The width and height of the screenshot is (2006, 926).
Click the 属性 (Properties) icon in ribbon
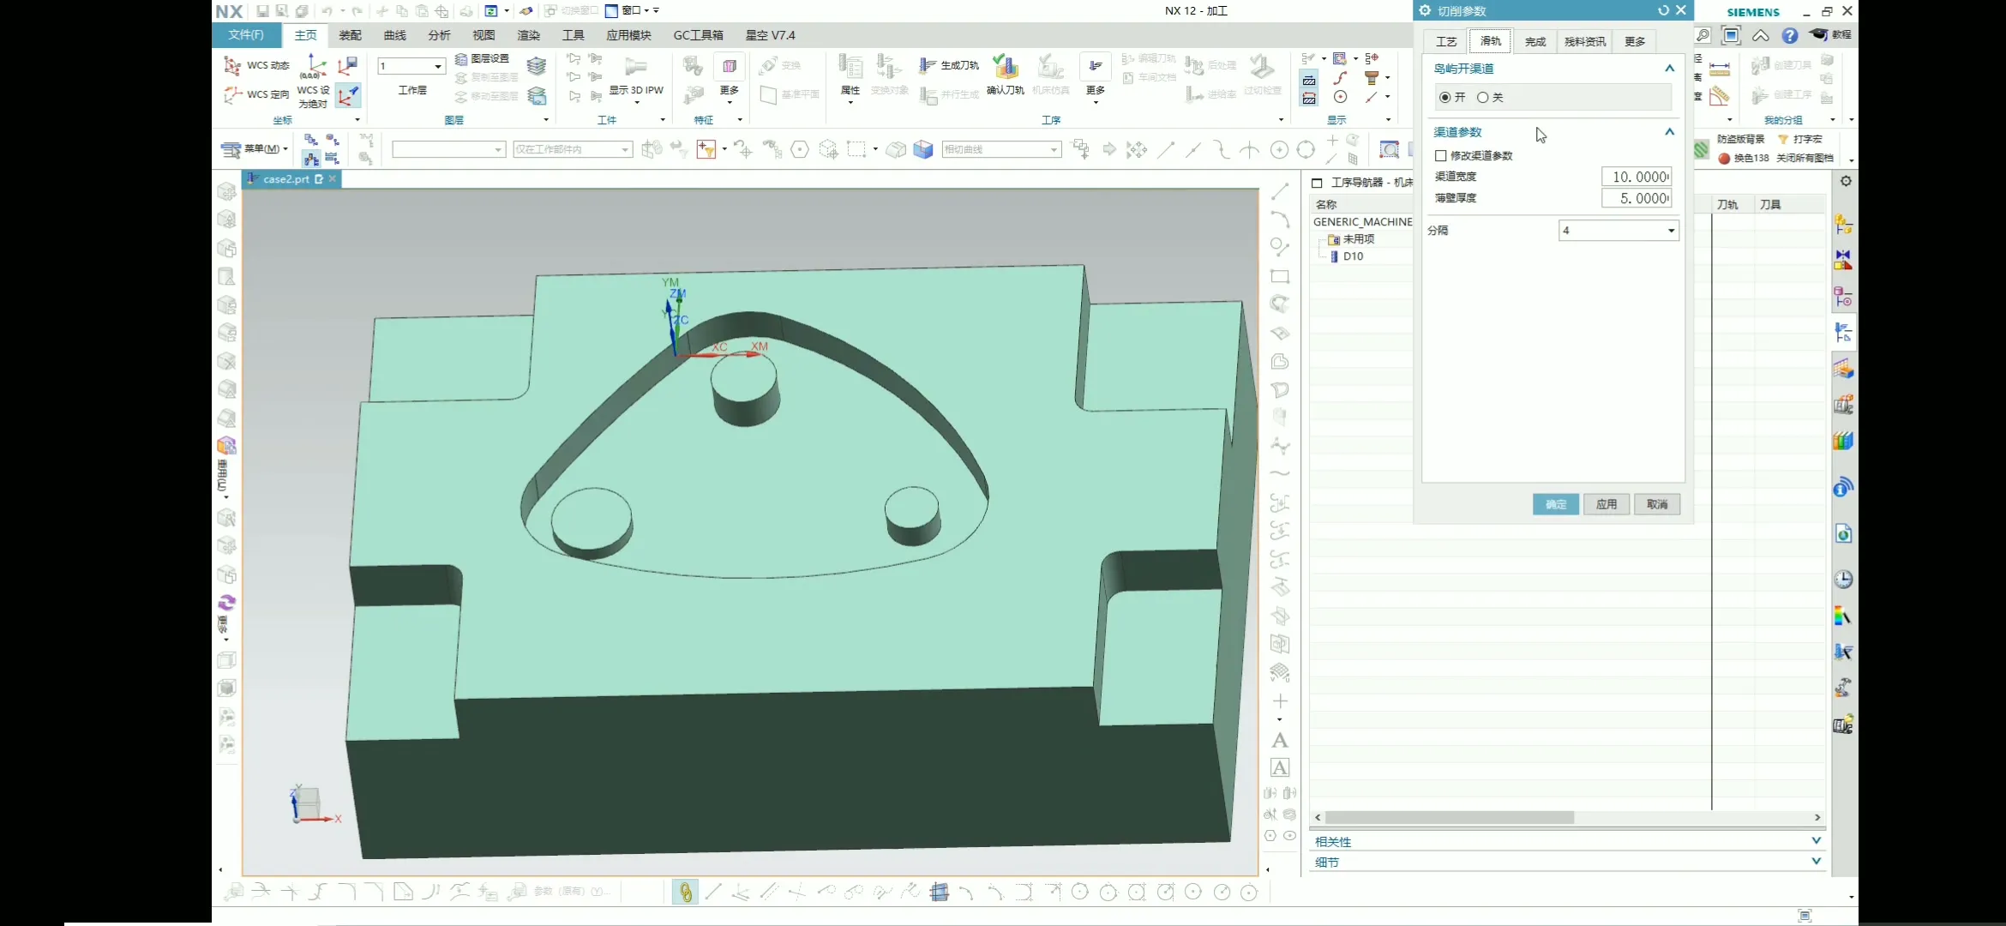click(850, 69)
